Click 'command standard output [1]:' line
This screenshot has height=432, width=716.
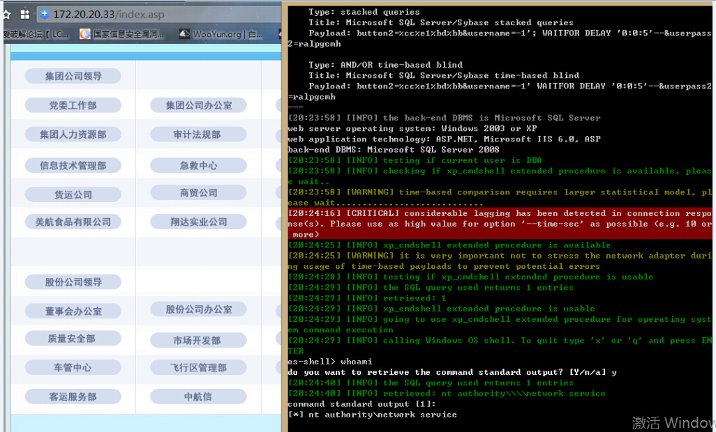pyautogui.click(x=361, y=403)
